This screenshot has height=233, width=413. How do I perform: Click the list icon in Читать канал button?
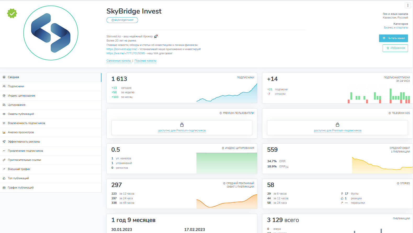coord(384,38)
